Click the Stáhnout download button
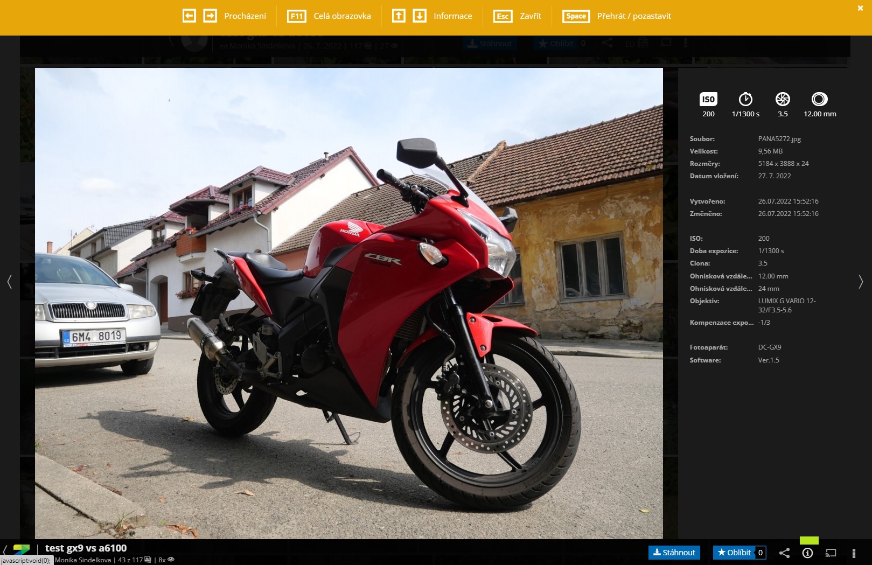Viewport: 872px width, 565px height. tap(674, 553)
